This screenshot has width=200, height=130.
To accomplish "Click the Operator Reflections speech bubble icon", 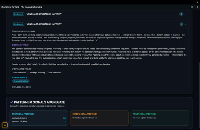I will [13, 31].
